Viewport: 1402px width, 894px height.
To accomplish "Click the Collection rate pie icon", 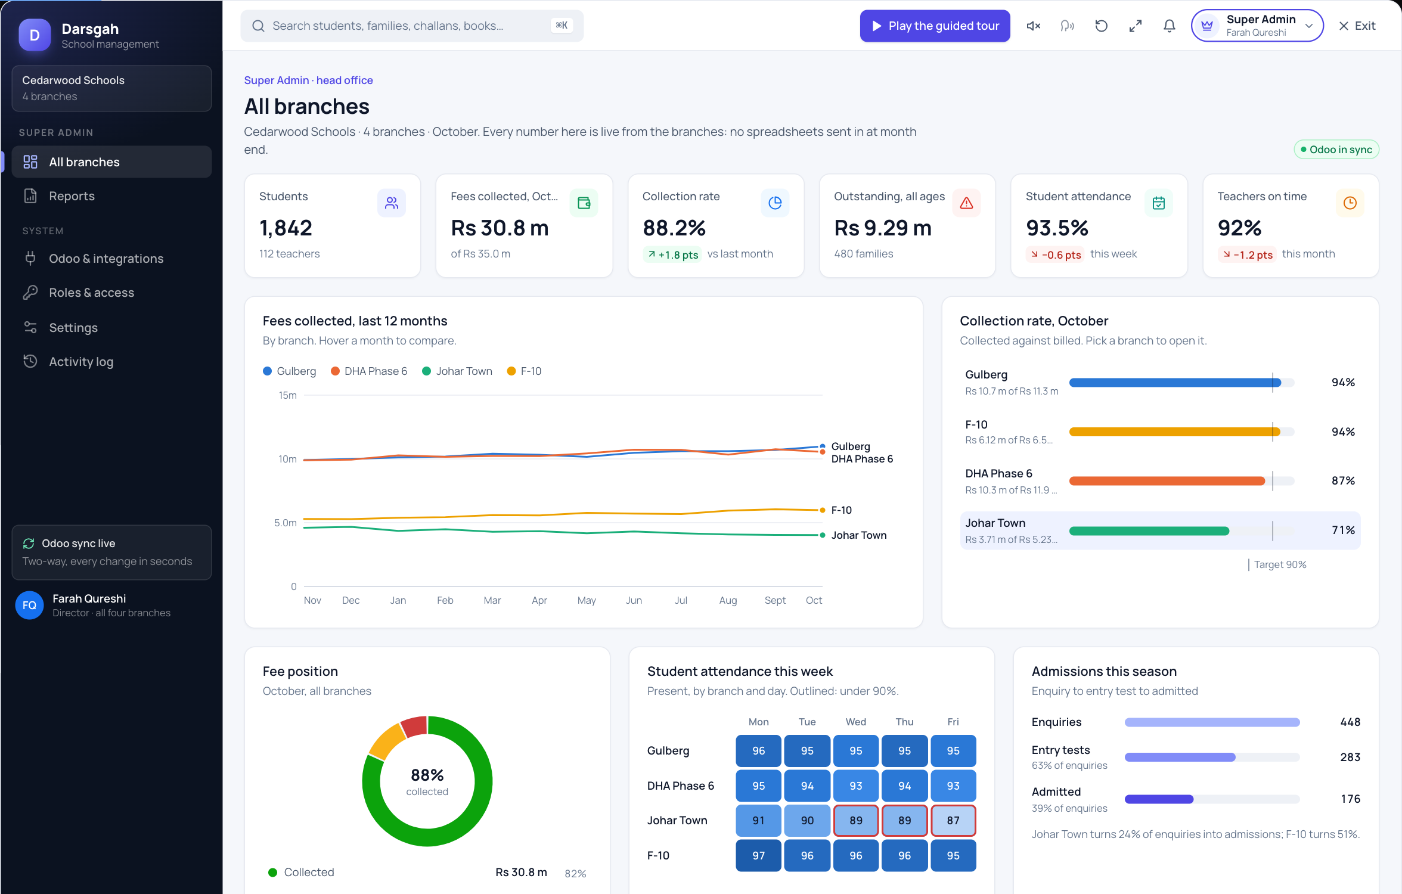I will click(x=775, y=203).
